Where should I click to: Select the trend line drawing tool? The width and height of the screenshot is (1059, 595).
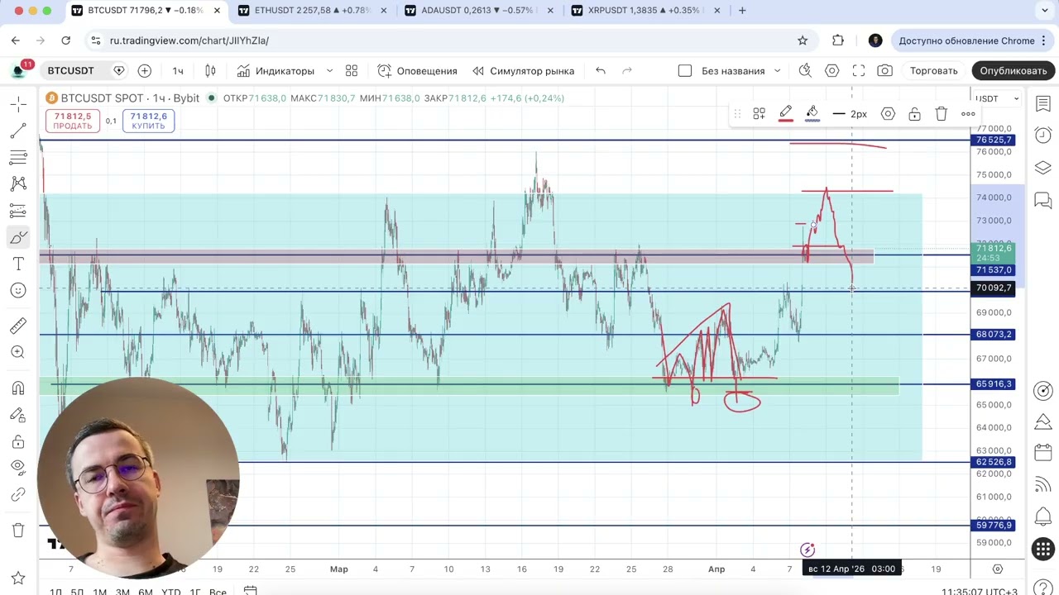(18, 131)
